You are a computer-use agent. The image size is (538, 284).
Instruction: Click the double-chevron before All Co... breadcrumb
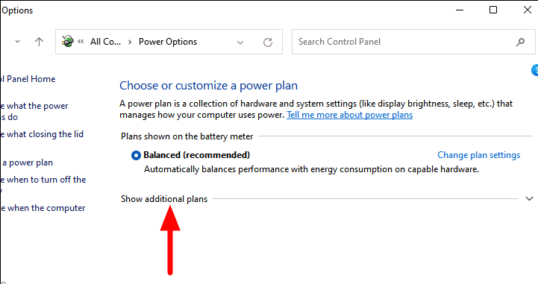(81, 42)
